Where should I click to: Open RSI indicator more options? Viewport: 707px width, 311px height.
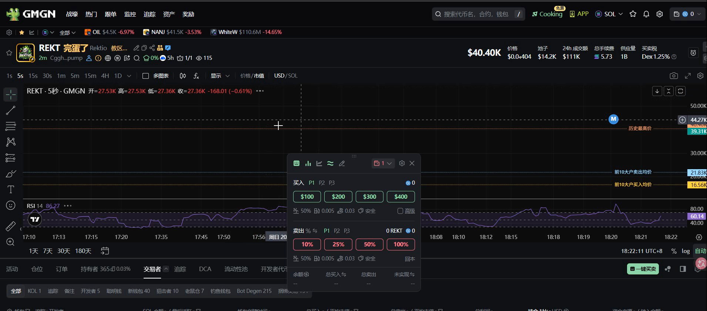[x=68, y=206]
